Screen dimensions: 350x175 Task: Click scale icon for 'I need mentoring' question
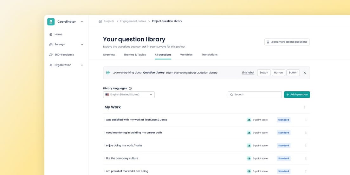[249, 133]
